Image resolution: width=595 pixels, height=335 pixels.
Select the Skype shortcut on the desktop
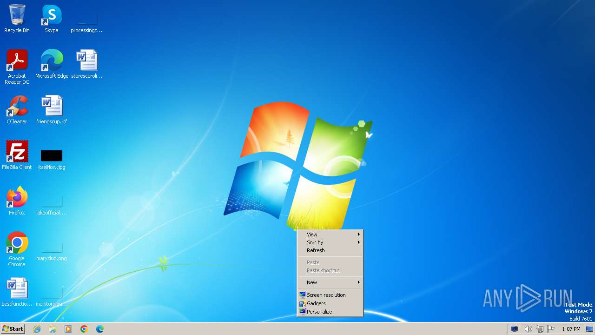pyautogui.click(x=52, y=19)
